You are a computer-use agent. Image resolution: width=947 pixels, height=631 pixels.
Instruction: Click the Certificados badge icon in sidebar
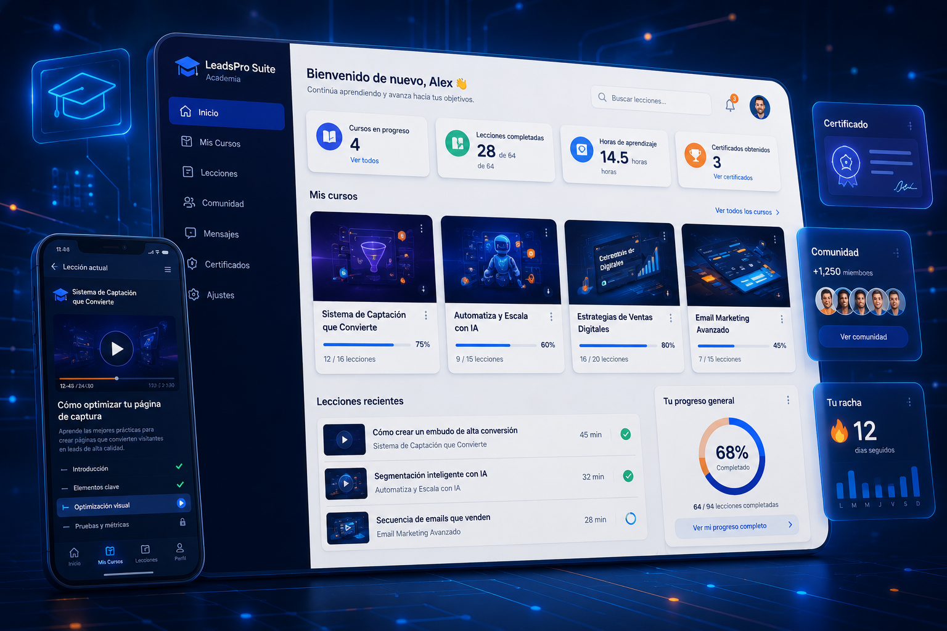pos(192,264)
